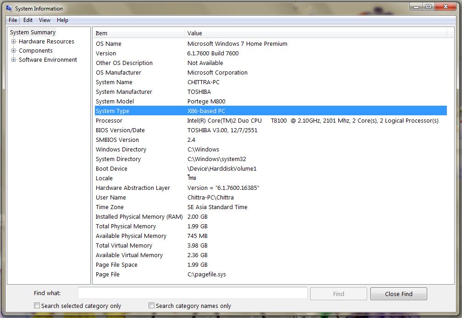Select the Available Physical Memory row
The width and height of the screenshot is (462, 318).
[271, 236]
